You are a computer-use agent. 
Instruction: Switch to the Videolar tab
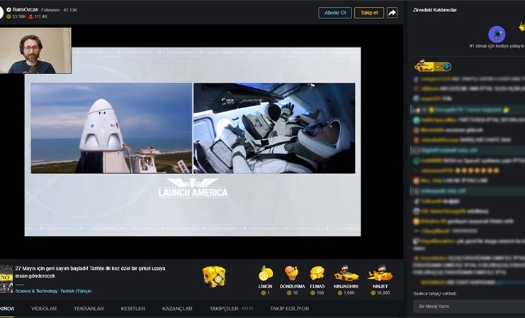pos(44,309)
